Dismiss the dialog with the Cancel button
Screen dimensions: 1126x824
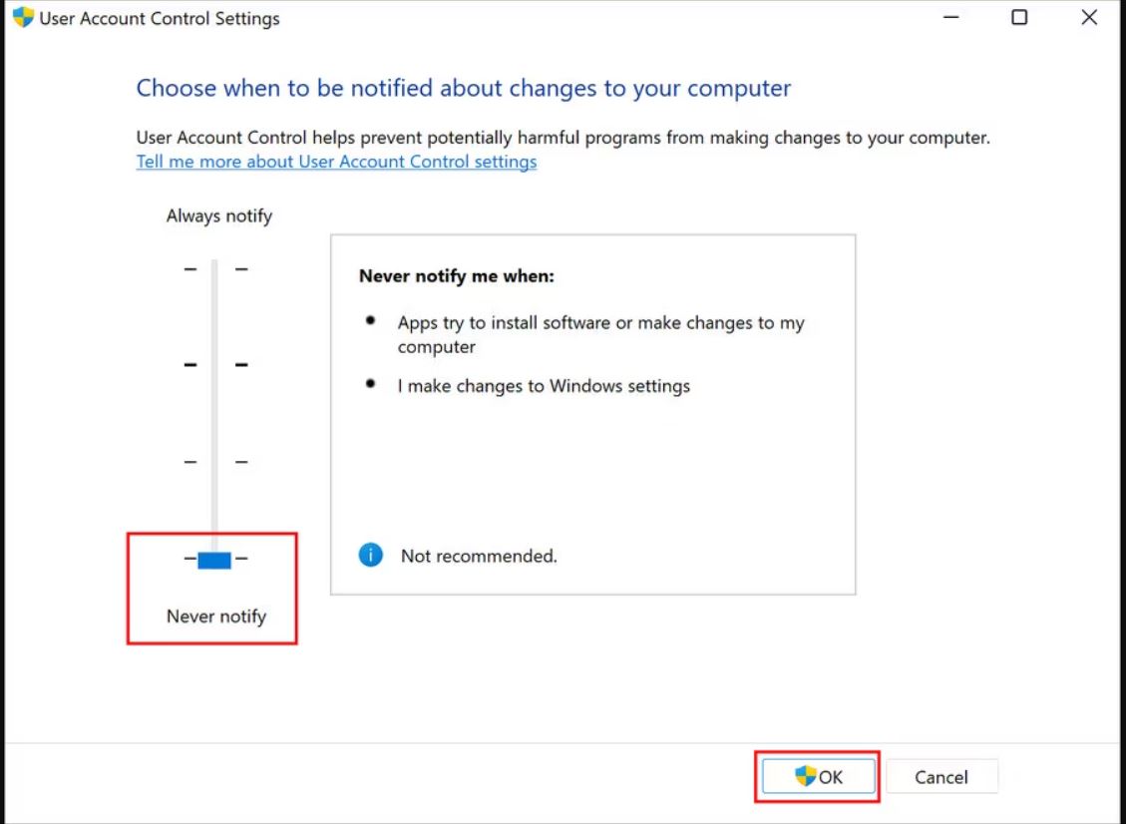[940, 776]
